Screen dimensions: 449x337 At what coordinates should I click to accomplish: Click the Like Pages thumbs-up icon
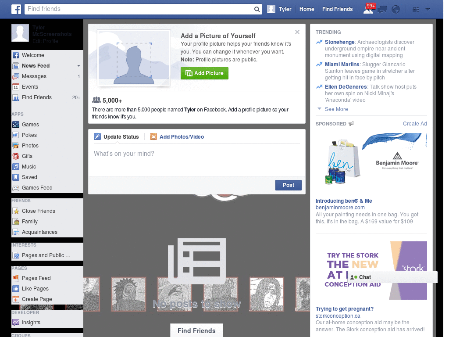pos(16,289)
